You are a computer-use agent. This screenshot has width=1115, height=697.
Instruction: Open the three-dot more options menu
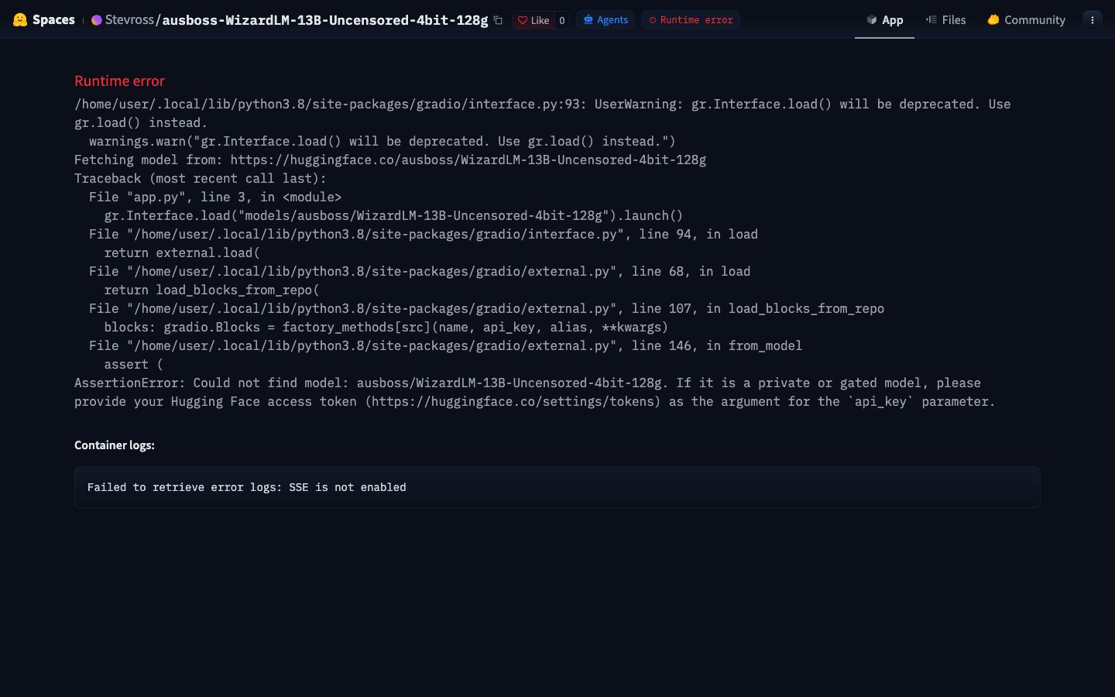[1093, 19]
